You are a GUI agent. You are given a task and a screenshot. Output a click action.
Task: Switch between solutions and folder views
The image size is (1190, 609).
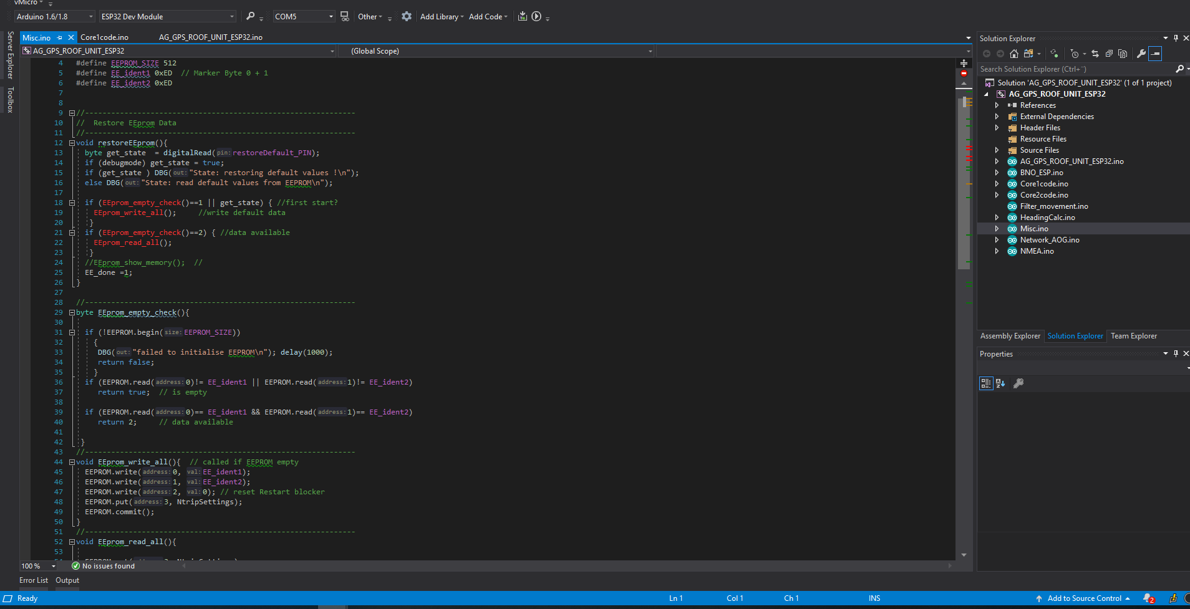coord(1028,54)
